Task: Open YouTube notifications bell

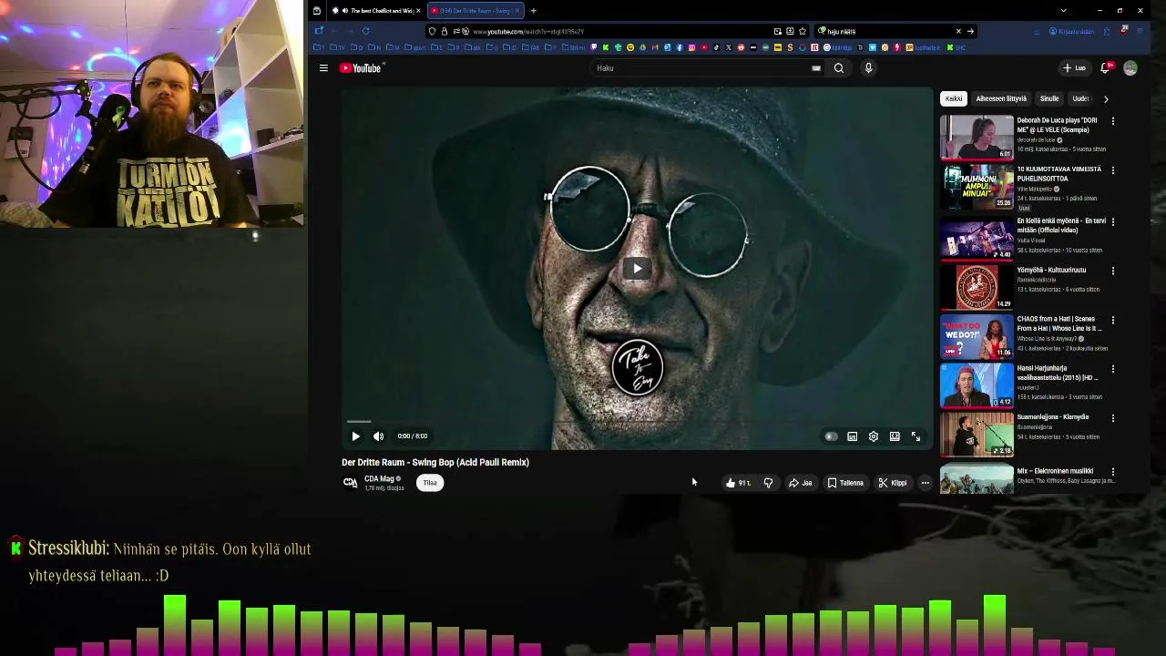Action: pos(1105,67)
